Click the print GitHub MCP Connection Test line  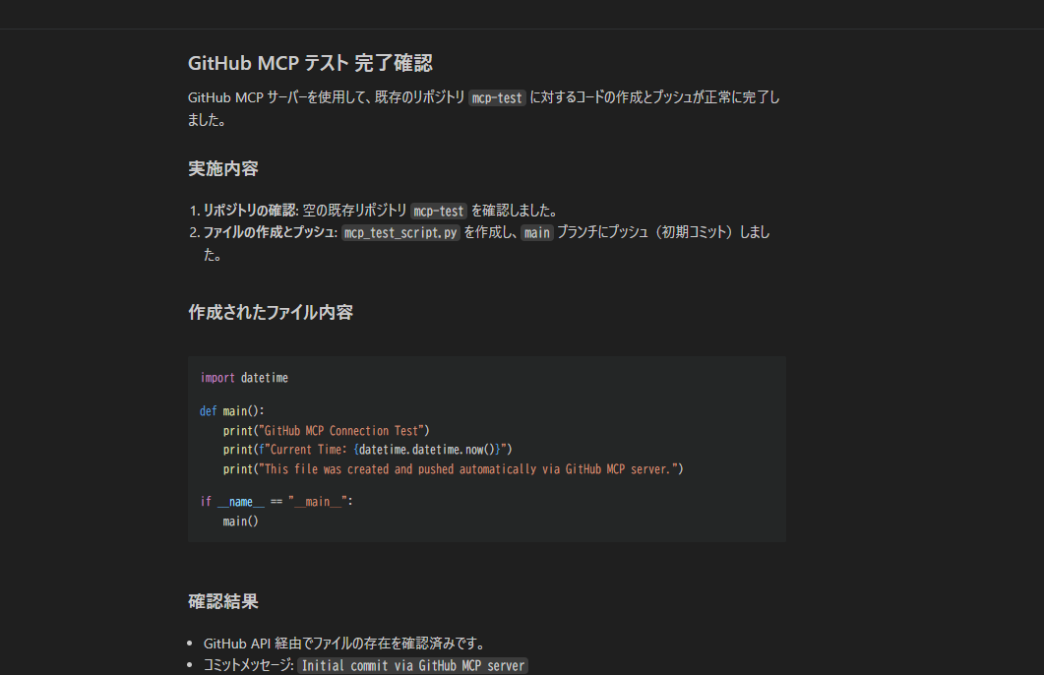[327, 431]
